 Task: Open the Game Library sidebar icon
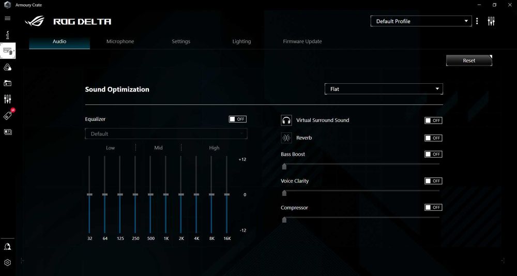[8, 83]
